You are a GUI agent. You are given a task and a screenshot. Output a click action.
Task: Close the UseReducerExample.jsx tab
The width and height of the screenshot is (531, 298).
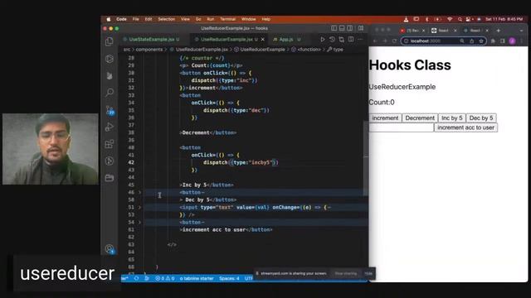point(263,40)
